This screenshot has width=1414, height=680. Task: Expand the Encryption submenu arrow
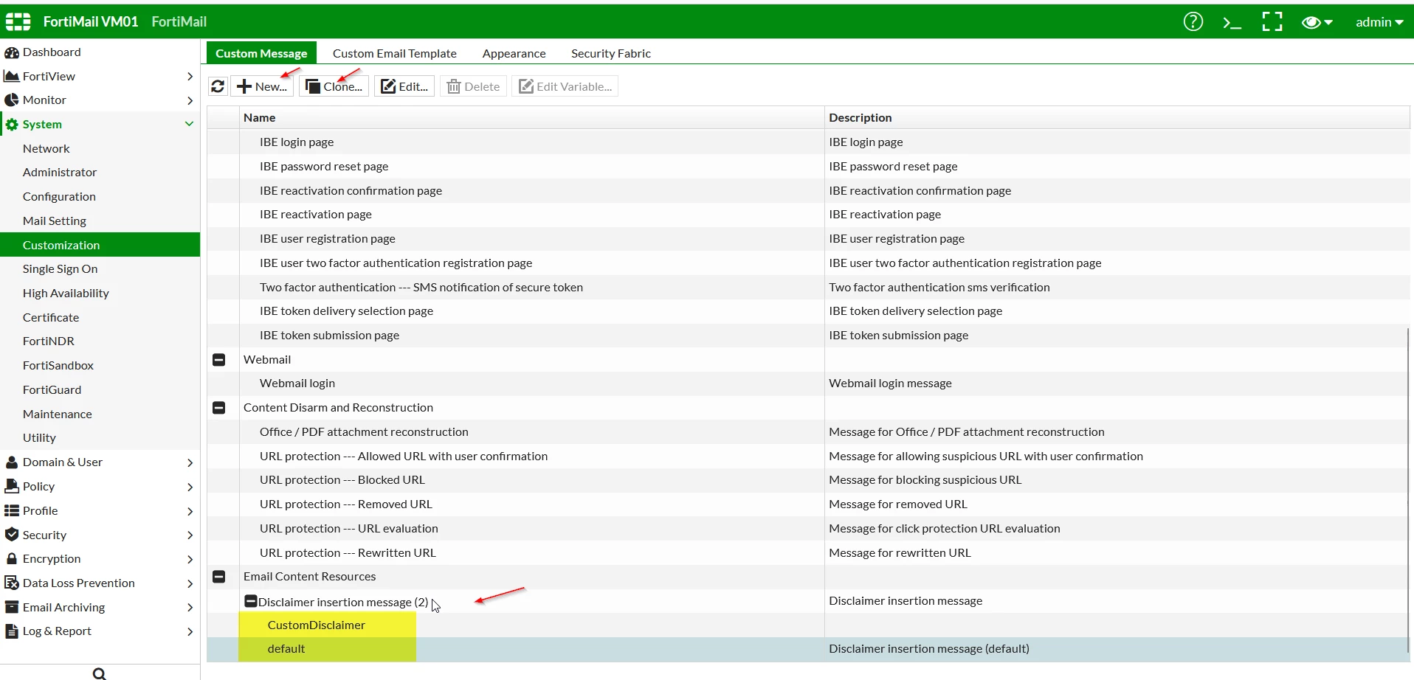tap(190, 559)
